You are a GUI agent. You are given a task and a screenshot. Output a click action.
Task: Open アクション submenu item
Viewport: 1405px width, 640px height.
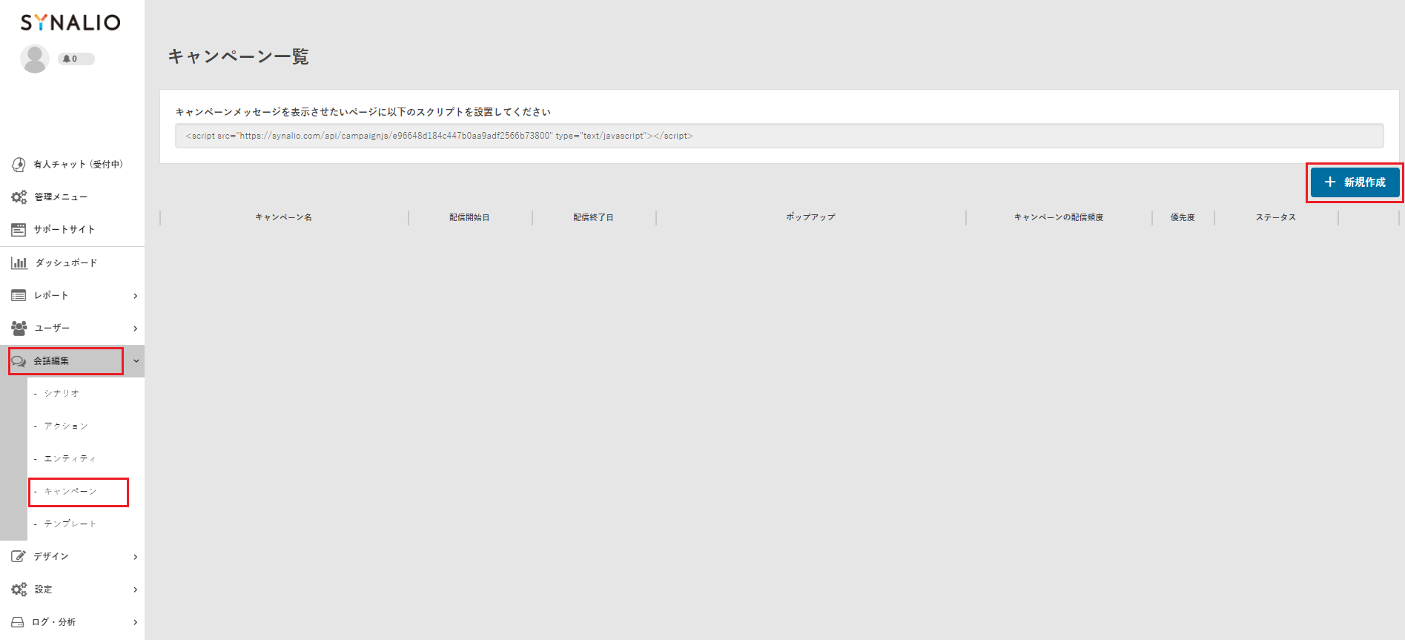click(x=66, y=426)
